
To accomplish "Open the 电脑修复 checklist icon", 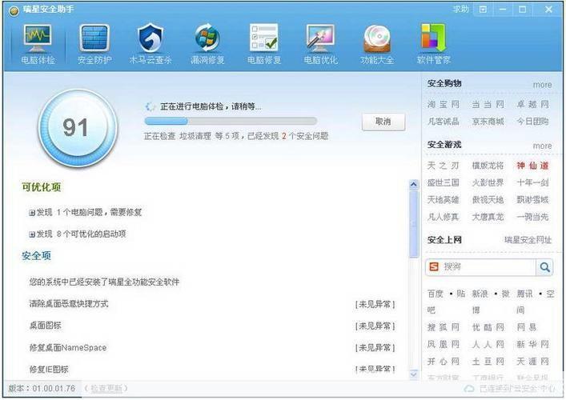I will tap(264, 38).
